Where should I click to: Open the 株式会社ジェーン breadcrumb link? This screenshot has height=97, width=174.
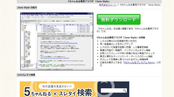pos(108,5)
